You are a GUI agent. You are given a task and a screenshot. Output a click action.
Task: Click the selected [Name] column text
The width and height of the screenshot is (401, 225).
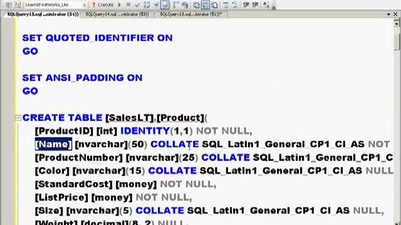53,144
